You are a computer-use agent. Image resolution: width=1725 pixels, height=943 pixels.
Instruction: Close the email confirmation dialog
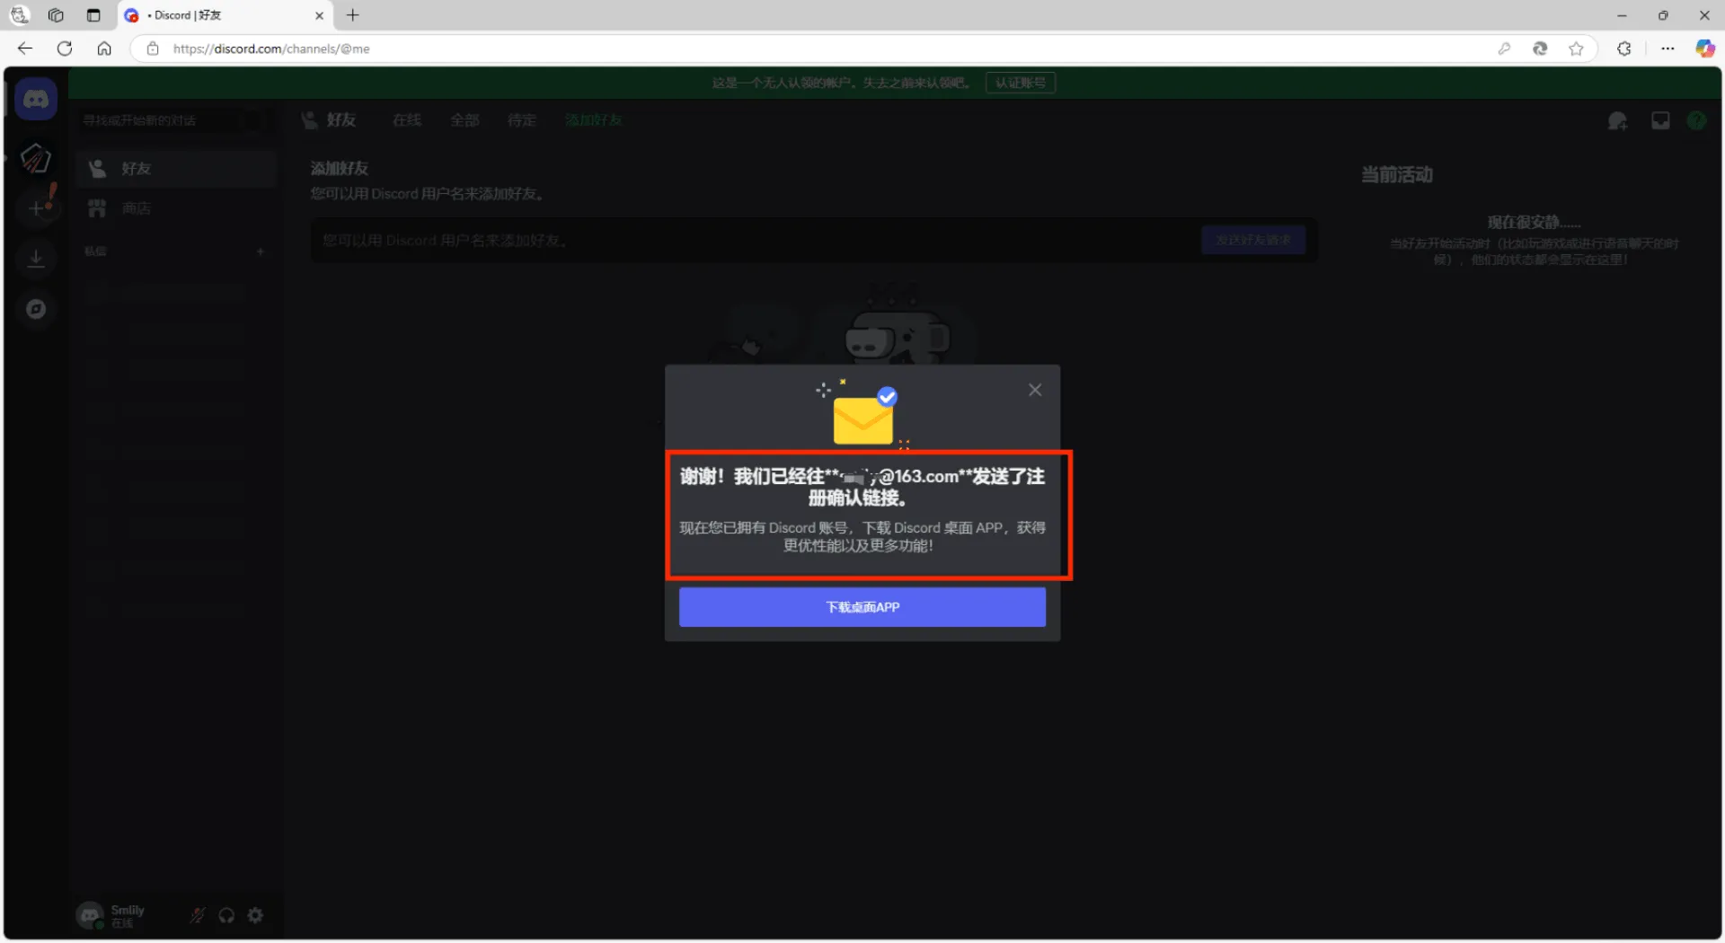point(1035,390)
